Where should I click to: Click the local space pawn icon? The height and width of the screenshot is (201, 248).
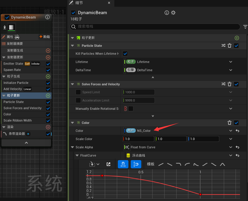click(5, 27)
